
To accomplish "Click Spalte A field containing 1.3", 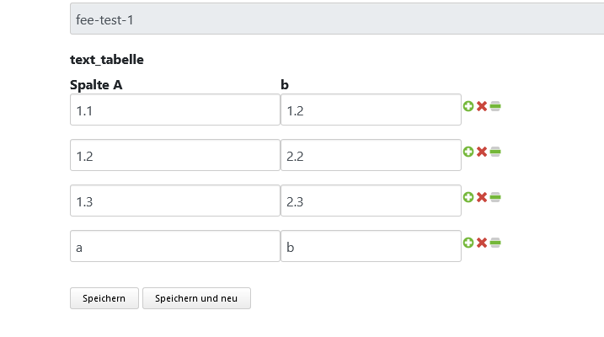I will coord(174,201).
